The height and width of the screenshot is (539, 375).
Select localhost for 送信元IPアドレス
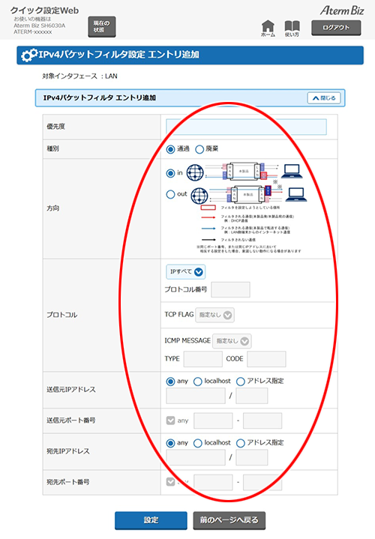point(198,382)
